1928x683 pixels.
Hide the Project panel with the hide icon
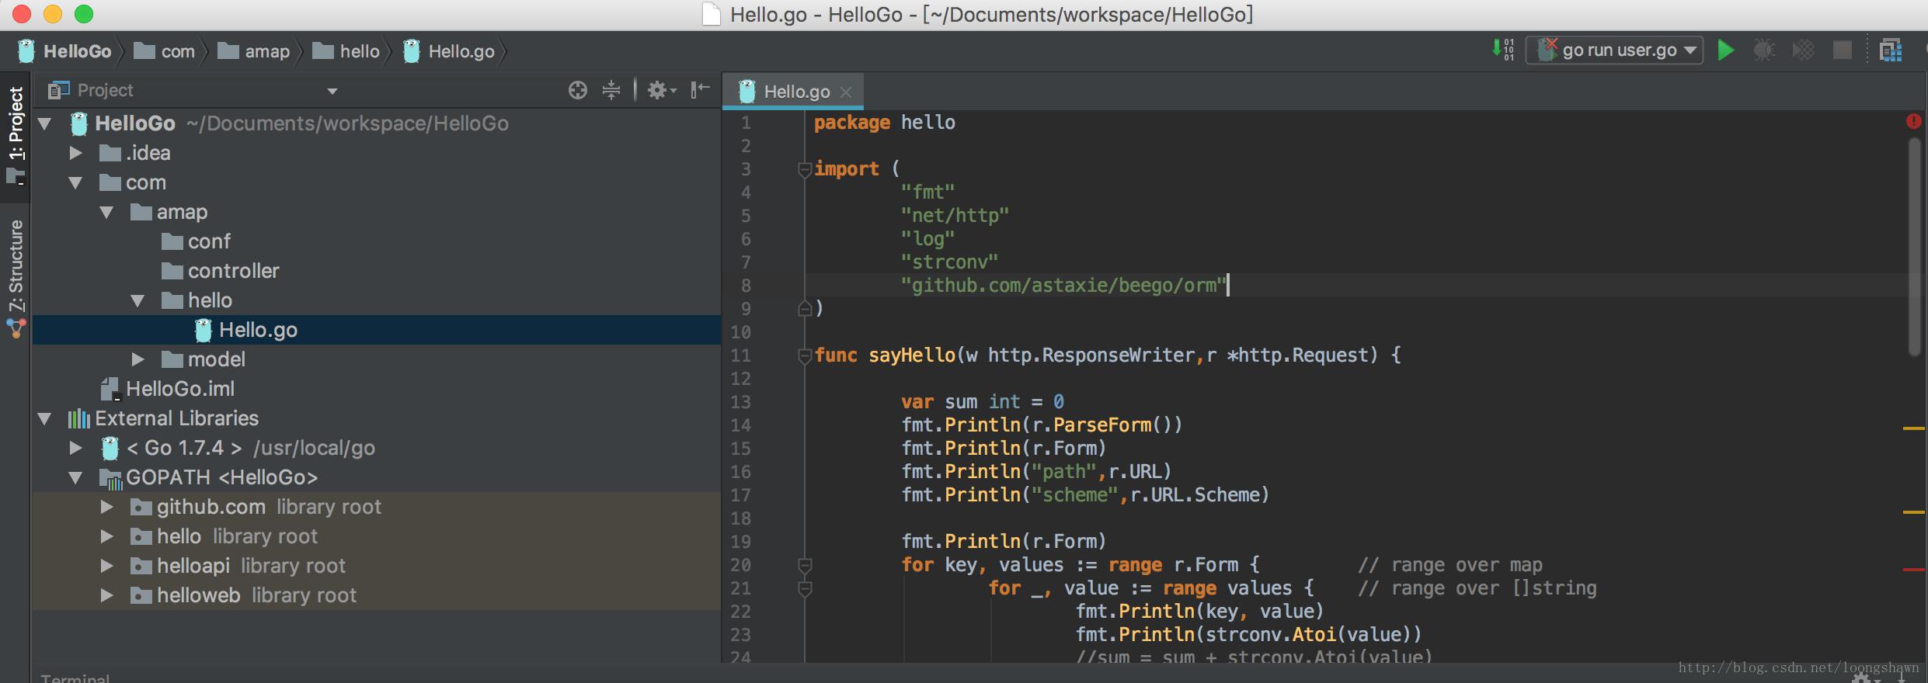click(x=700, y=90)
